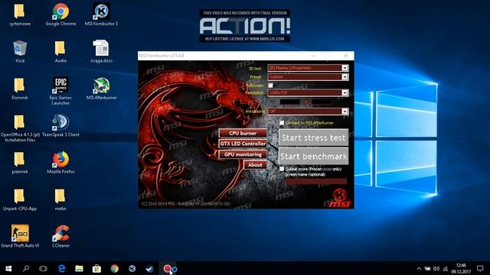The width and height of the screenshot is (490, 275).
Task: Open the GTX LED Controller
Action: coord(243,144)
